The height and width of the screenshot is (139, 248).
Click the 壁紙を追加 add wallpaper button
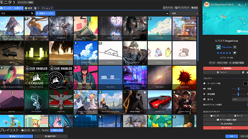tap(57, 130)
